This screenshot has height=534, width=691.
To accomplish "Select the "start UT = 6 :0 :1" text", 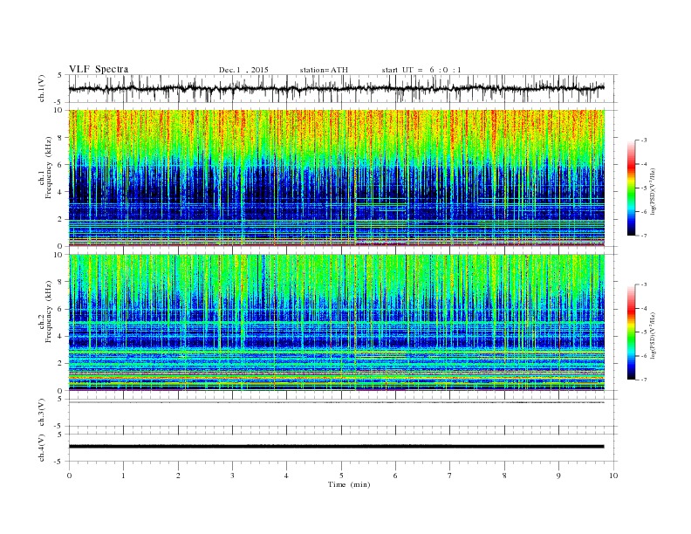I will (x=421, y=70).
